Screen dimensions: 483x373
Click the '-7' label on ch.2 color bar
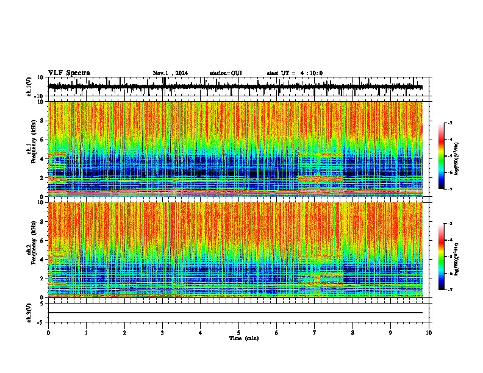coord(449,290)
